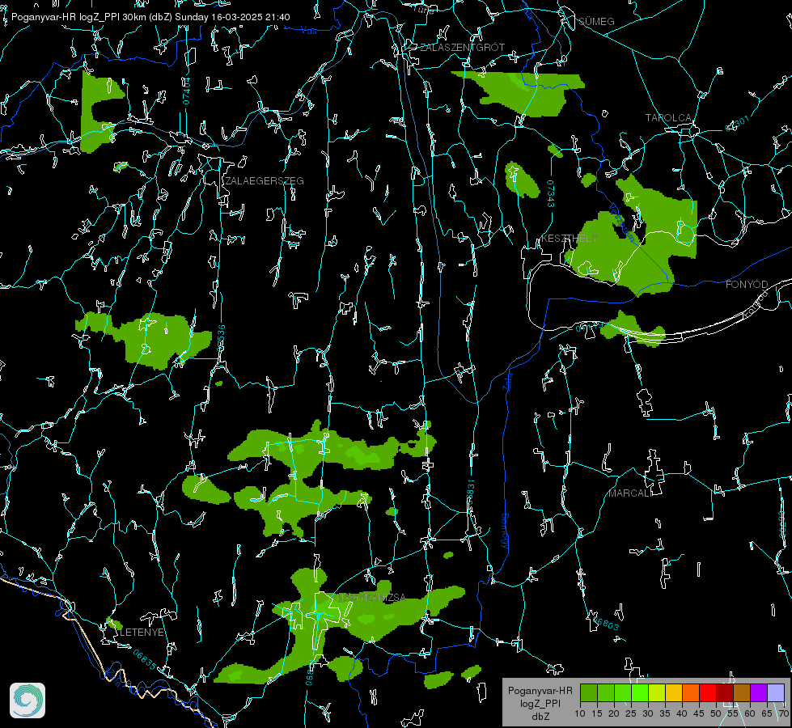This screenshot has height=728, width=792.
Task: Pick the 15–20 dBZ green legend swatch
Action: [x=606, y=692]
